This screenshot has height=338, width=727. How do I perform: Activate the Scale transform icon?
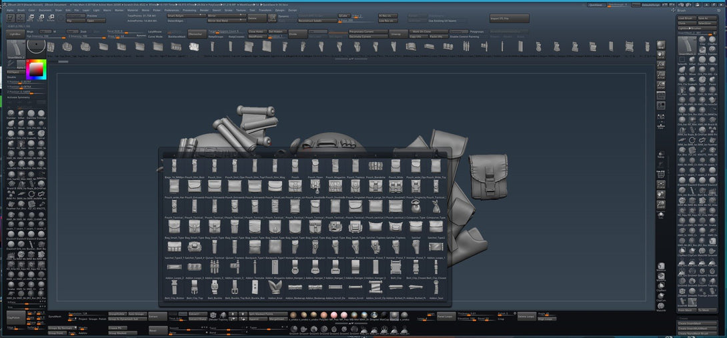tap(41, 17)
